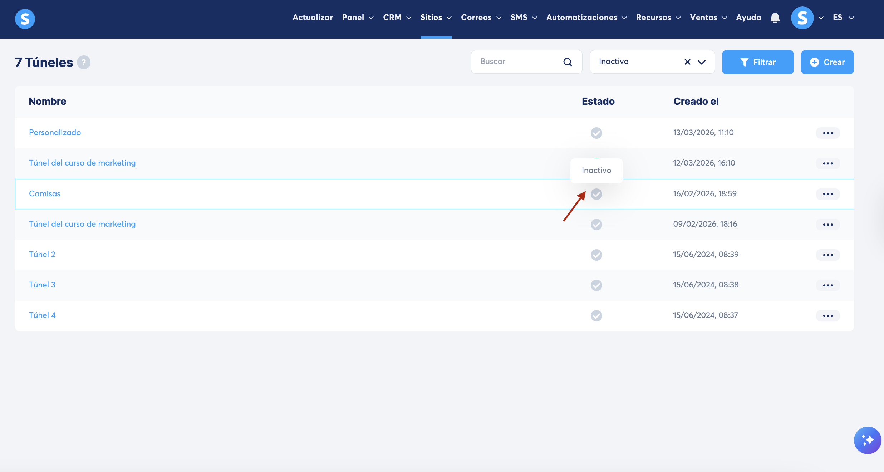Screen dimensions: 884x472
Task: Click the systeme.io logo at top left
Action: pyautogui.click(x=25, y=19)
